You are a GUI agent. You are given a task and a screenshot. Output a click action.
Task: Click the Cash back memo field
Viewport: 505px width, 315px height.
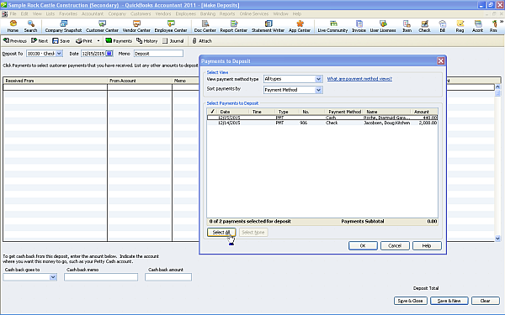click(x=101, y=277)
